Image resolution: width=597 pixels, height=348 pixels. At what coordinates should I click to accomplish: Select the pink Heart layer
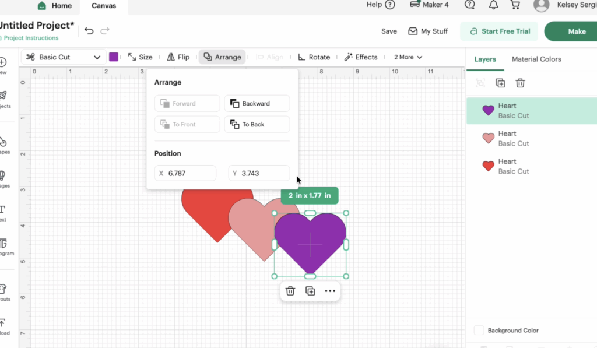point(532,139)
